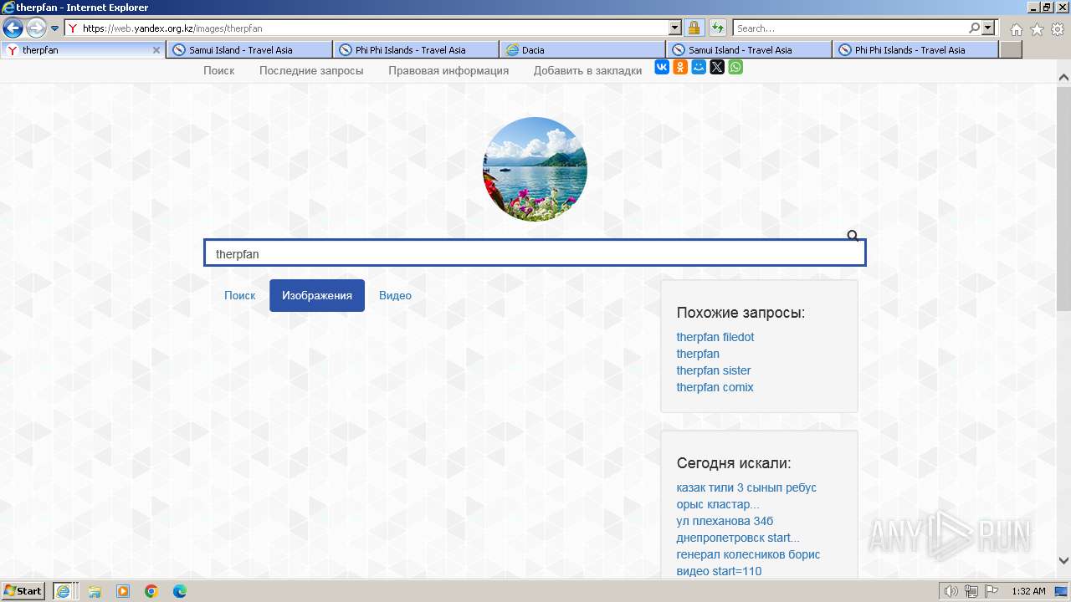This screenshot has height=602, width=1071.
Task: Select the Изображения tab
Action: (x=317, y=295)
